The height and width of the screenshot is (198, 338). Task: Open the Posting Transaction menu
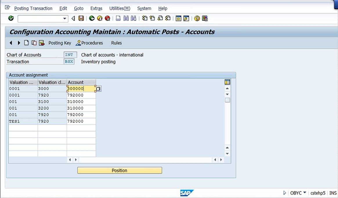click(33, 8)
